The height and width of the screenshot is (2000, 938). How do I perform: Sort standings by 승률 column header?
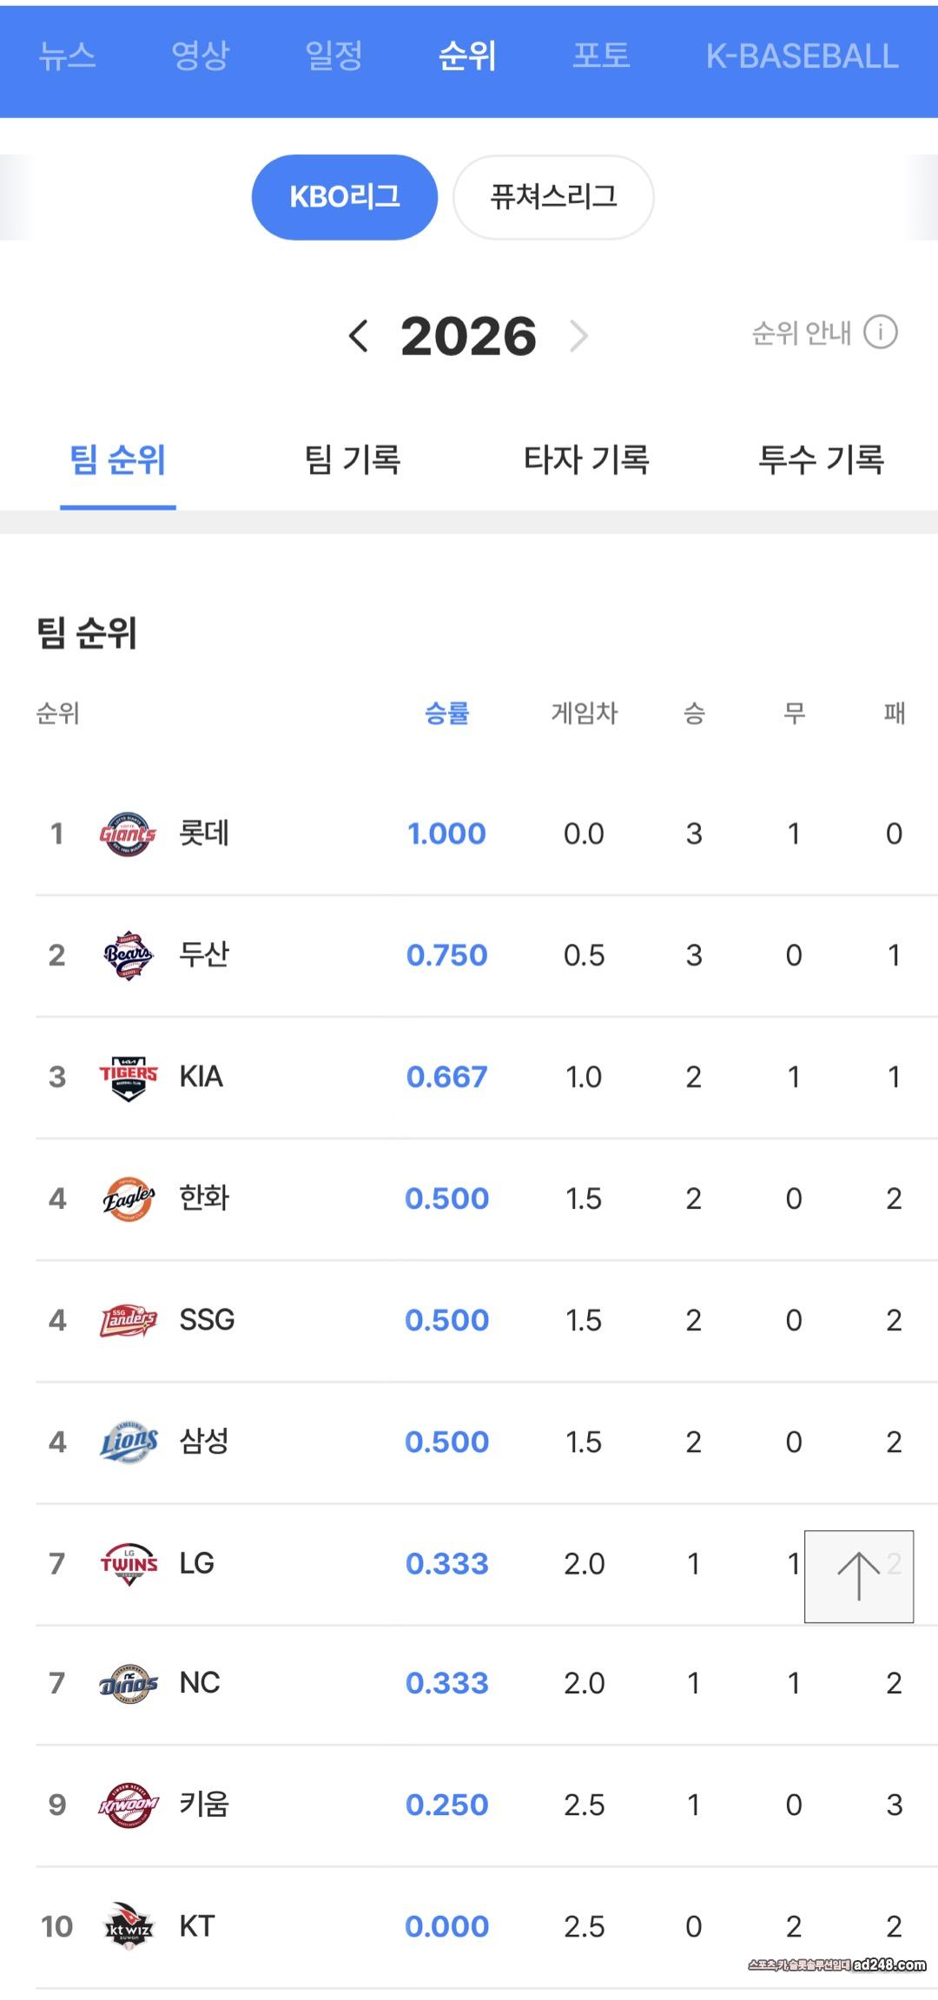[x=446, y=714]
